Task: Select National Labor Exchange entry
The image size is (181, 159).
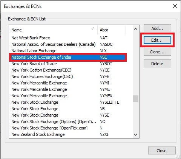Action: tap(68, 51)
